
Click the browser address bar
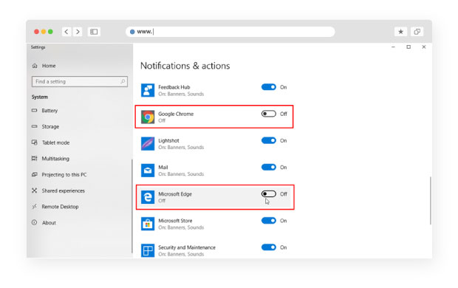point(230,32)
